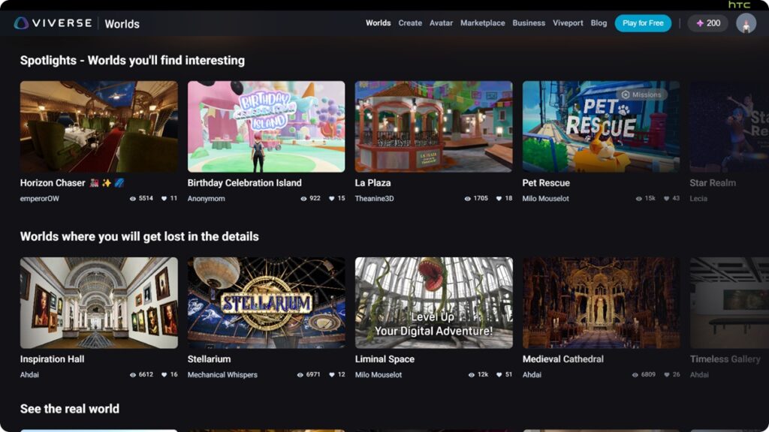
Task: Click the 200 credits badge
Action: [708, 23]
